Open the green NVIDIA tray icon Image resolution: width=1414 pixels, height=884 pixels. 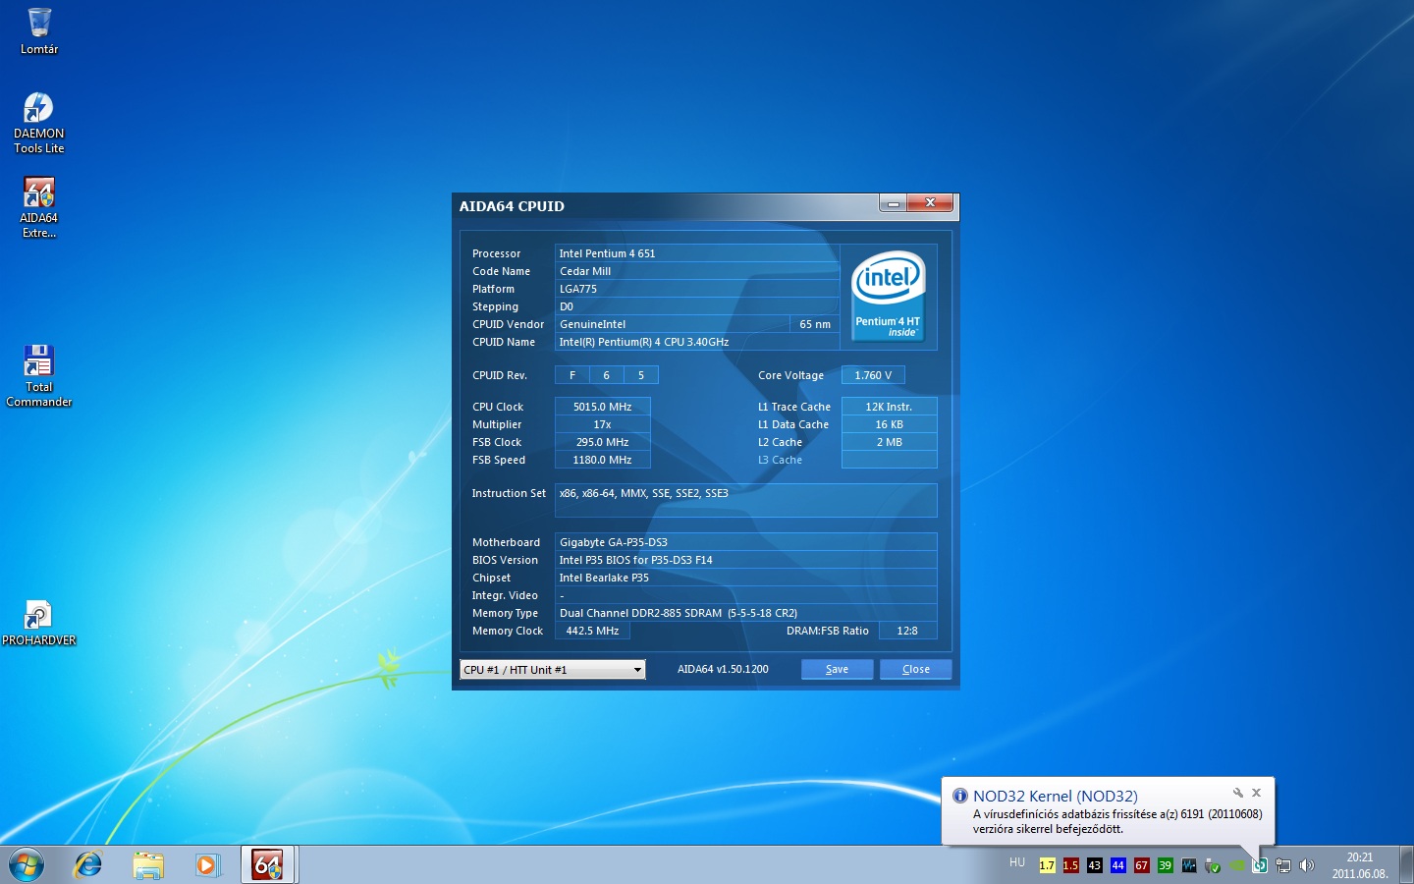[1237, 865]
